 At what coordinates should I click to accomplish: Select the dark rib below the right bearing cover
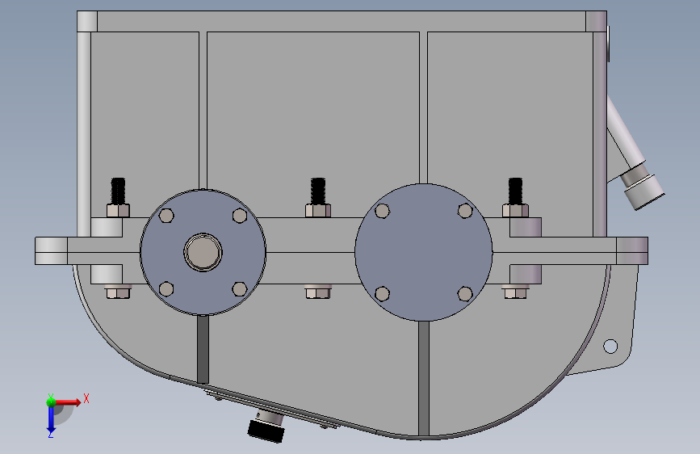[424, 379]
